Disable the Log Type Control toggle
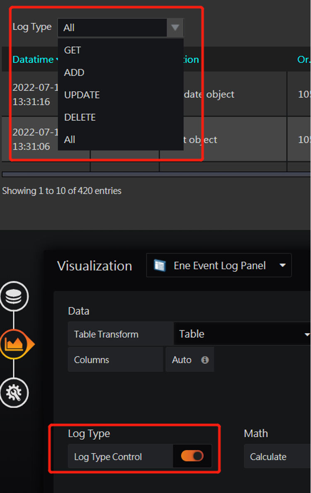This screenshot has width=311, height=493. (192, 456)
